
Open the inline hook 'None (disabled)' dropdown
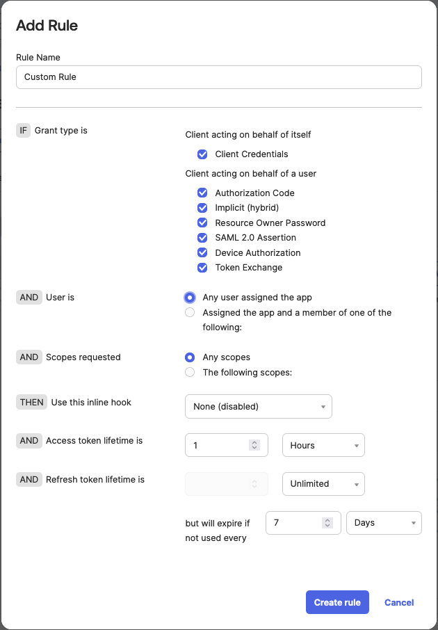[x=258, y=407]
